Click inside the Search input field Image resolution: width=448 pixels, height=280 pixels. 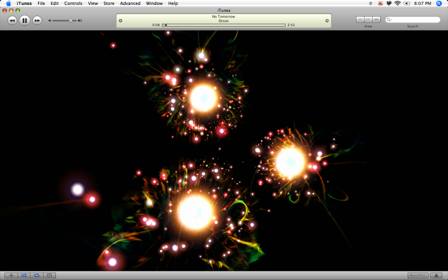pos(413,20)
